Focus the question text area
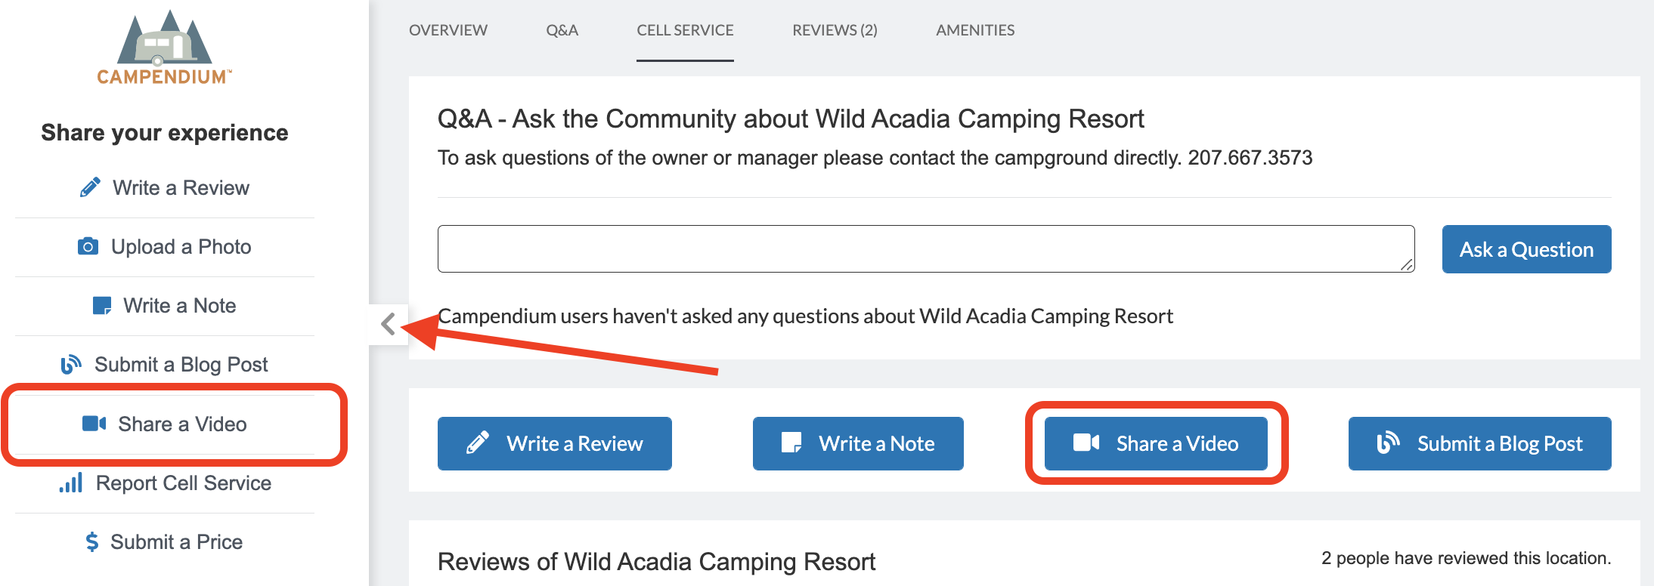The image size is (1654, 586). click(926, 248)
